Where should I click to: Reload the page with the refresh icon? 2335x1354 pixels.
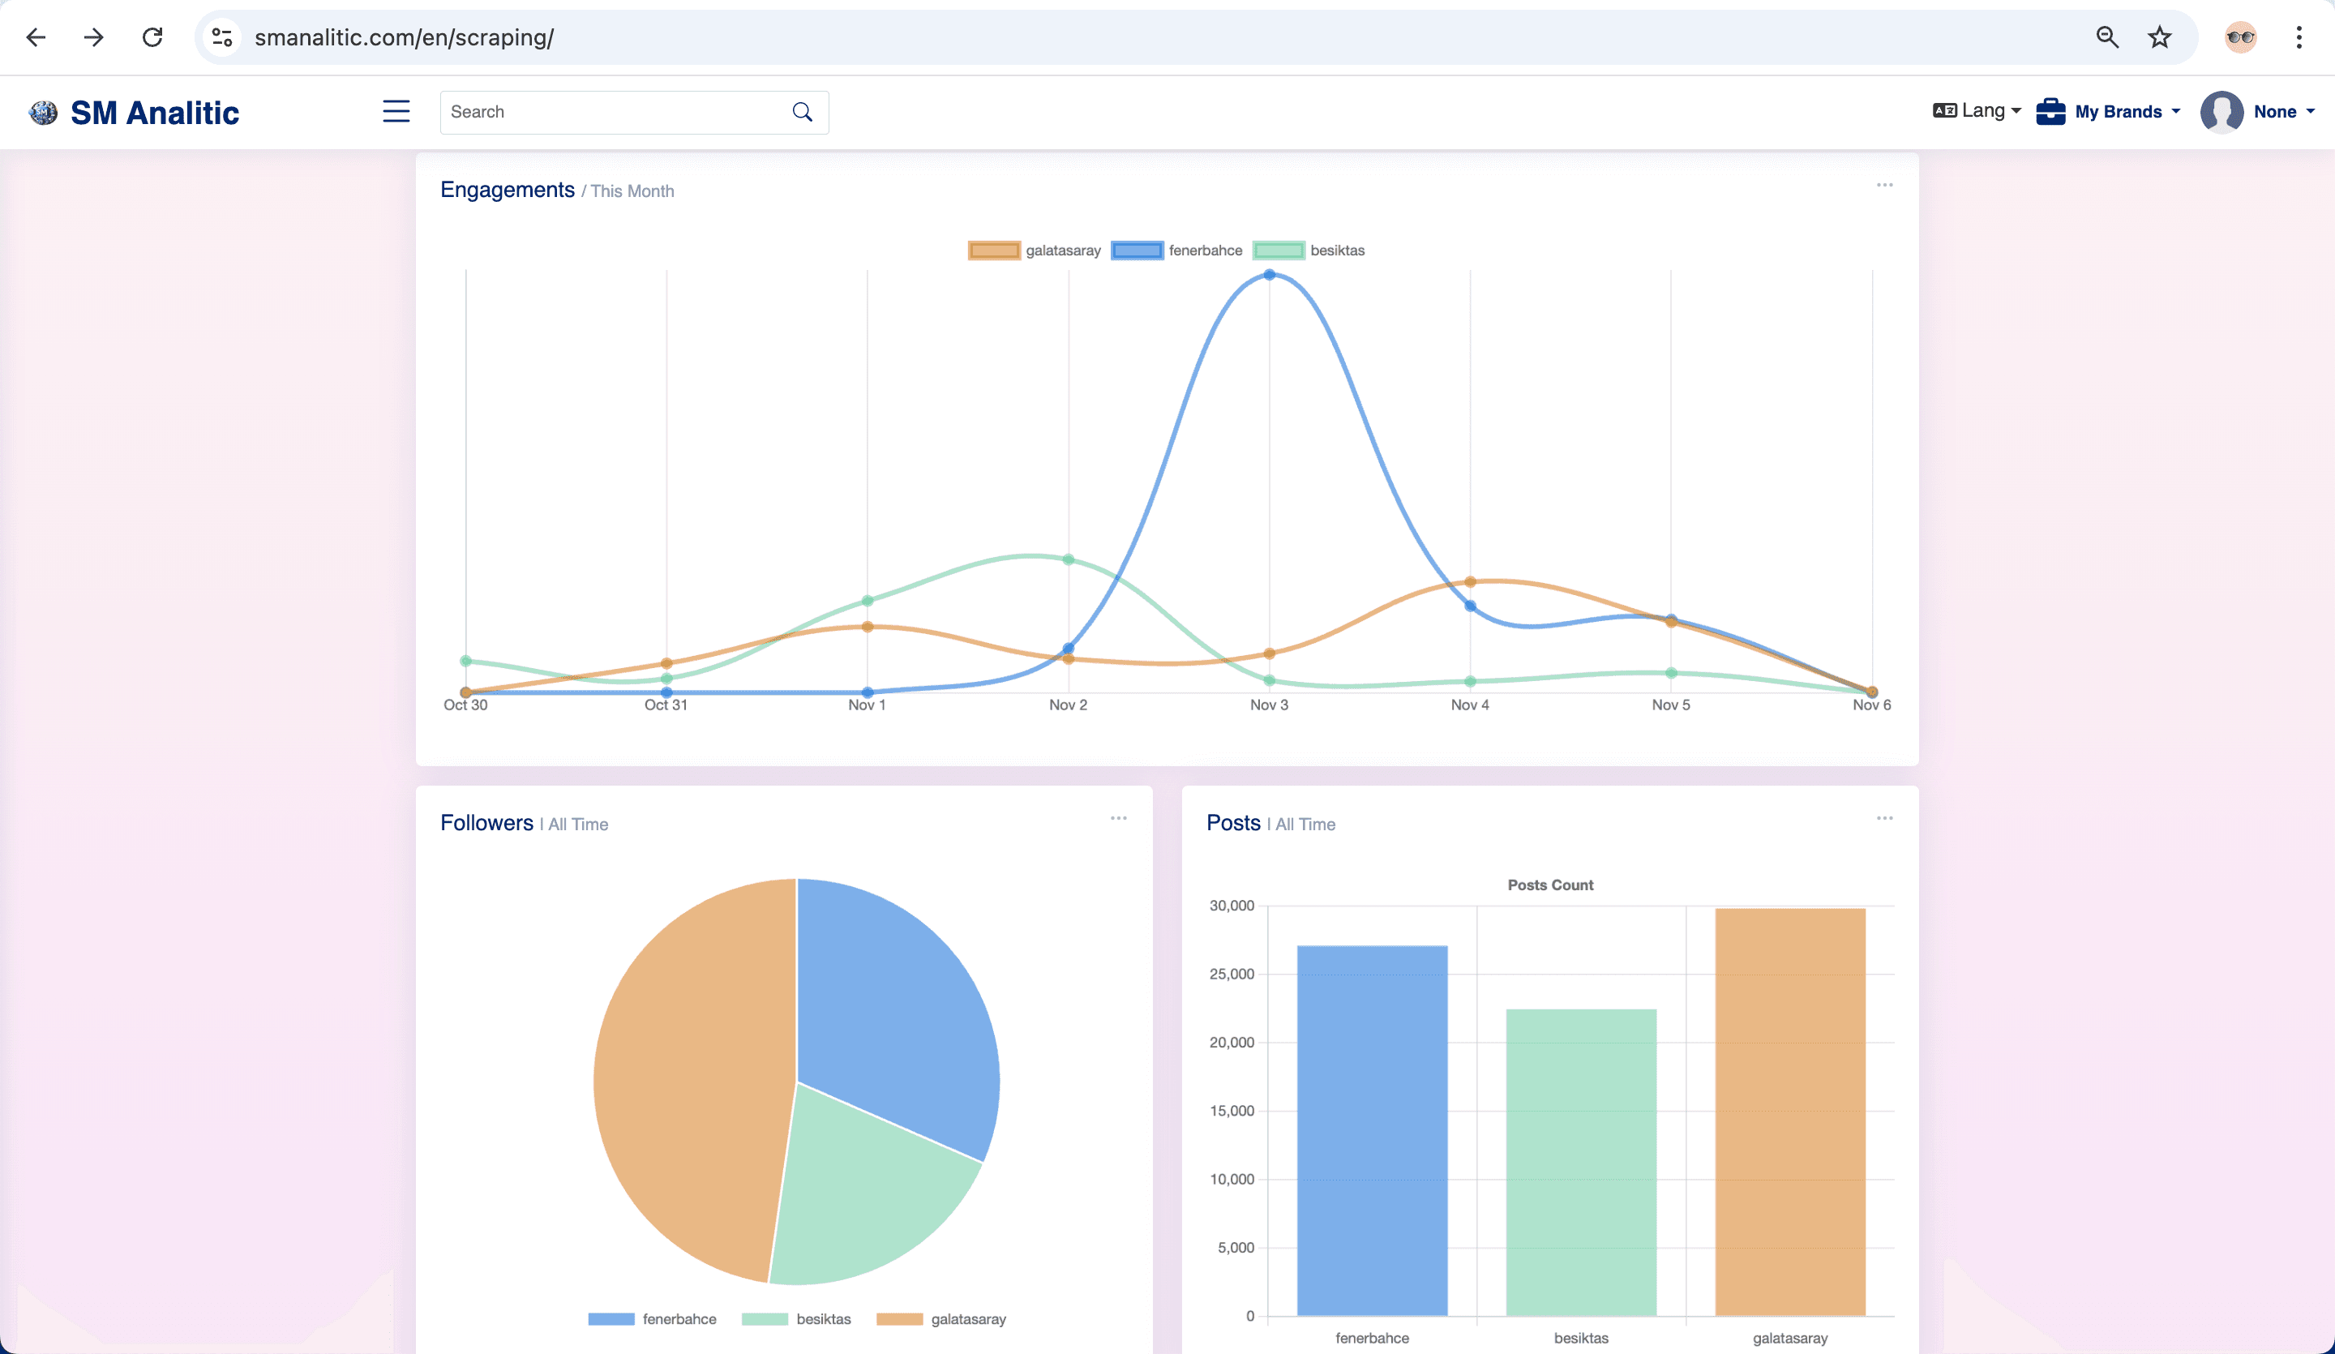pyautogui.click(x=153, y=37)
